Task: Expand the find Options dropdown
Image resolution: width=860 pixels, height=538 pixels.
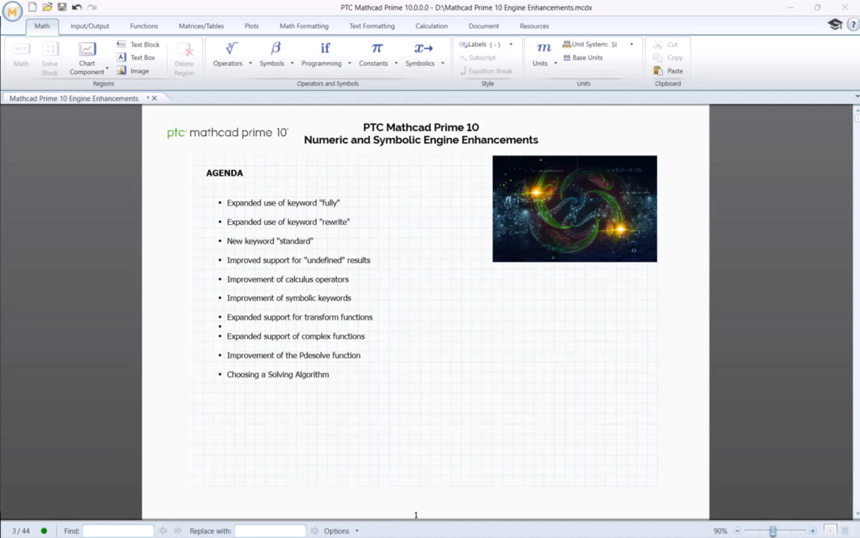Action: 340,531
